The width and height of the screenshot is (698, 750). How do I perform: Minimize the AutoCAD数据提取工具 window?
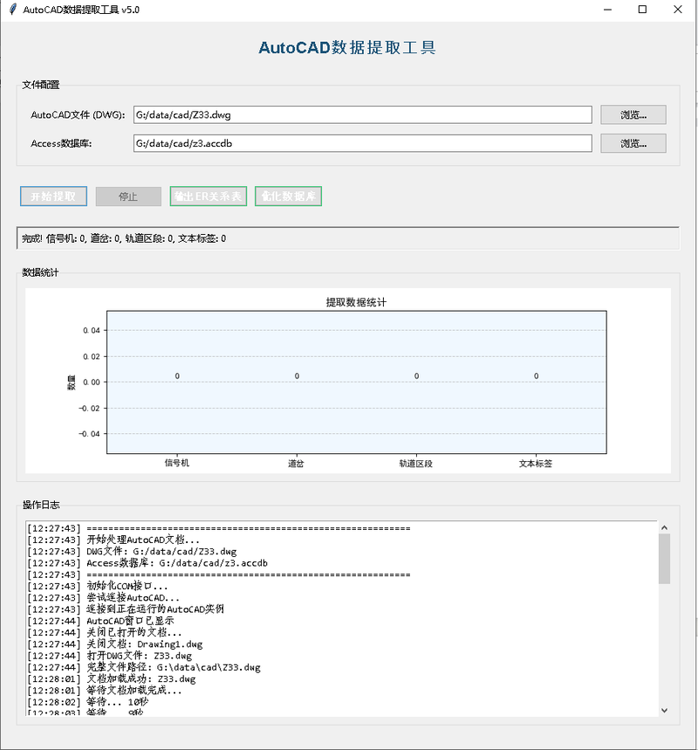tap(607, 10)
